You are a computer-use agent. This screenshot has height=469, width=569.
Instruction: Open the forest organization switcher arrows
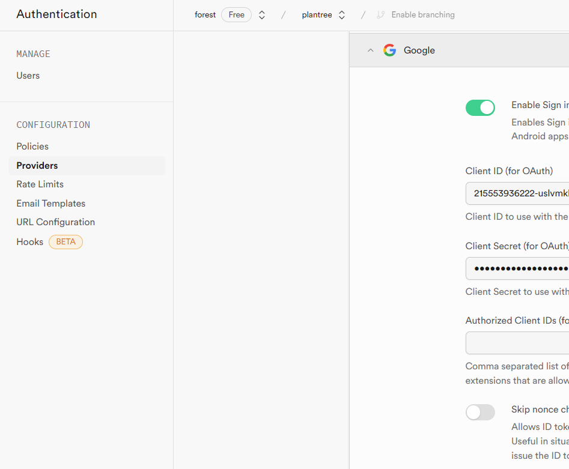click(x=261, y=15)
